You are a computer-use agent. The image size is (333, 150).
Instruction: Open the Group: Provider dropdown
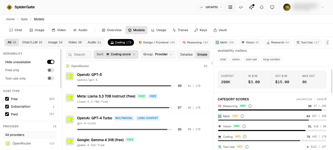(158, 55)
